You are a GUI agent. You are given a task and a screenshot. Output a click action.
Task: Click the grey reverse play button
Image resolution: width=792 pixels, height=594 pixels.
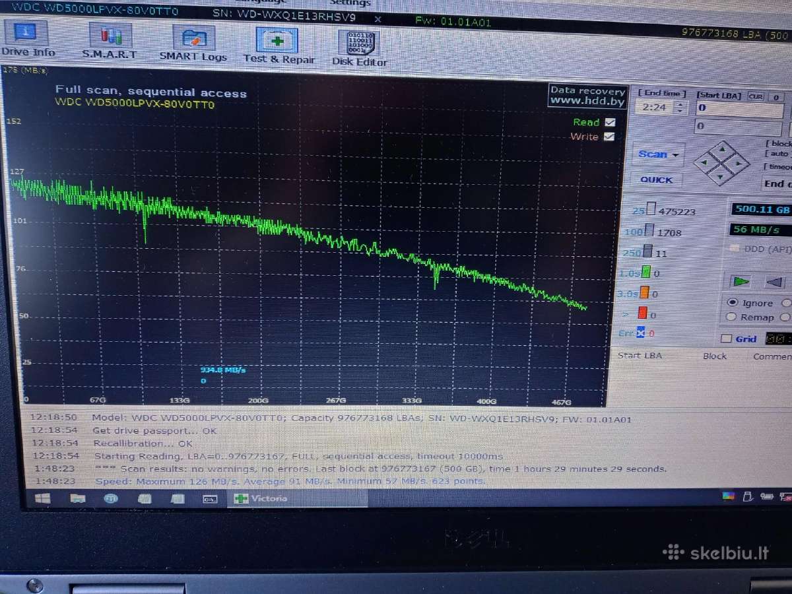(x=775, y=282)
